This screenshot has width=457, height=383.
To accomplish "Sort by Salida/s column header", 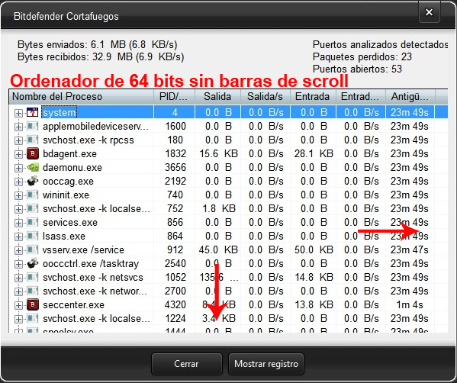I will pyautogui.click(x=266, y=96).
